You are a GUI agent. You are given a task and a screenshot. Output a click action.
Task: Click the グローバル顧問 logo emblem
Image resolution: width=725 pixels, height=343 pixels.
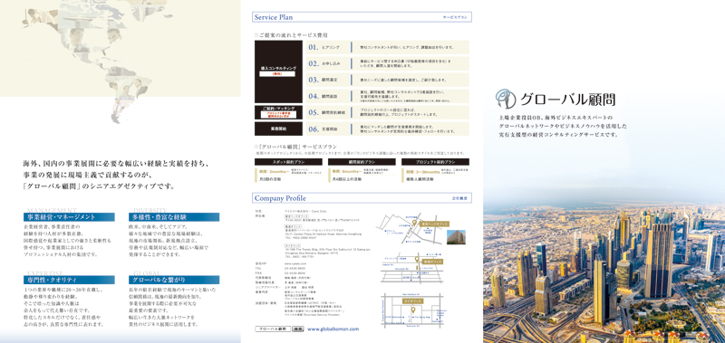point(506,99)
